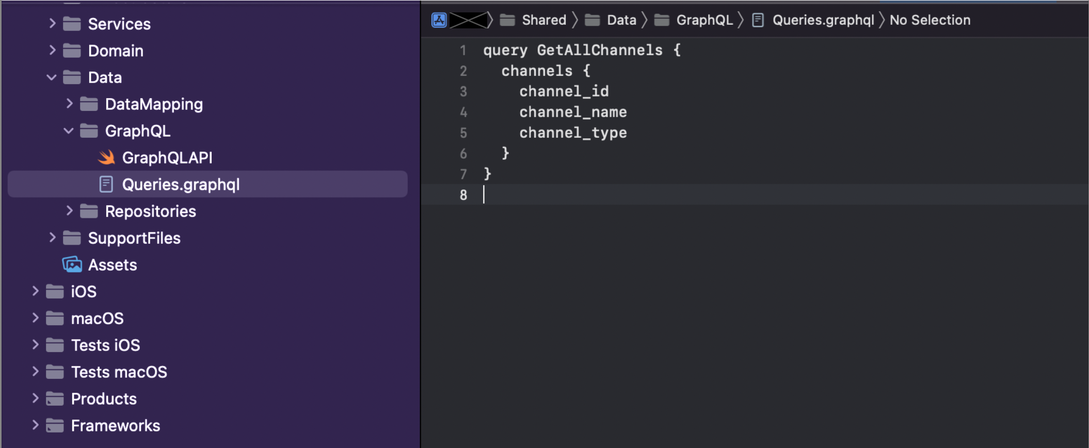This screenshot has width=1089, height=448.
Task: Select the Domain folder in navigator
Action: pyautogui.click(x=116, y=51)
